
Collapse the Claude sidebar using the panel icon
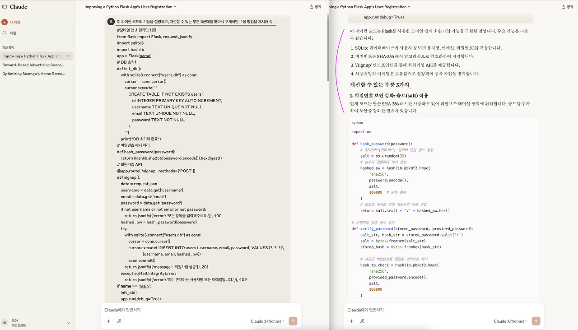point(5,6)
